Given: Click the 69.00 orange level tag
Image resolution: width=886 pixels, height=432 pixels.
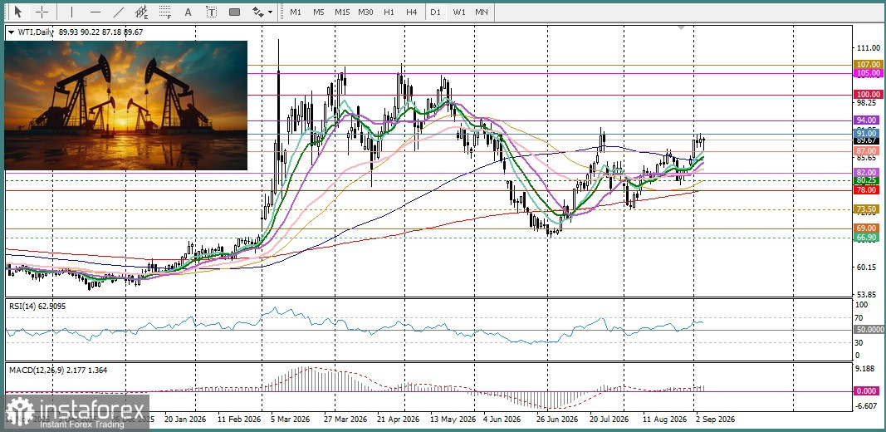Looking at the screenshot, I should point(868,228).
